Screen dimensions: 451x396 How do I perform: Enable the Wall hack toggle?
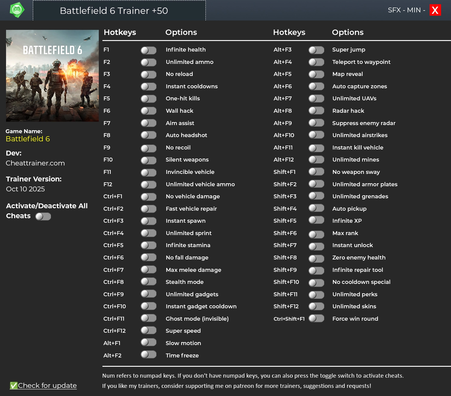[x=149, y=111]
